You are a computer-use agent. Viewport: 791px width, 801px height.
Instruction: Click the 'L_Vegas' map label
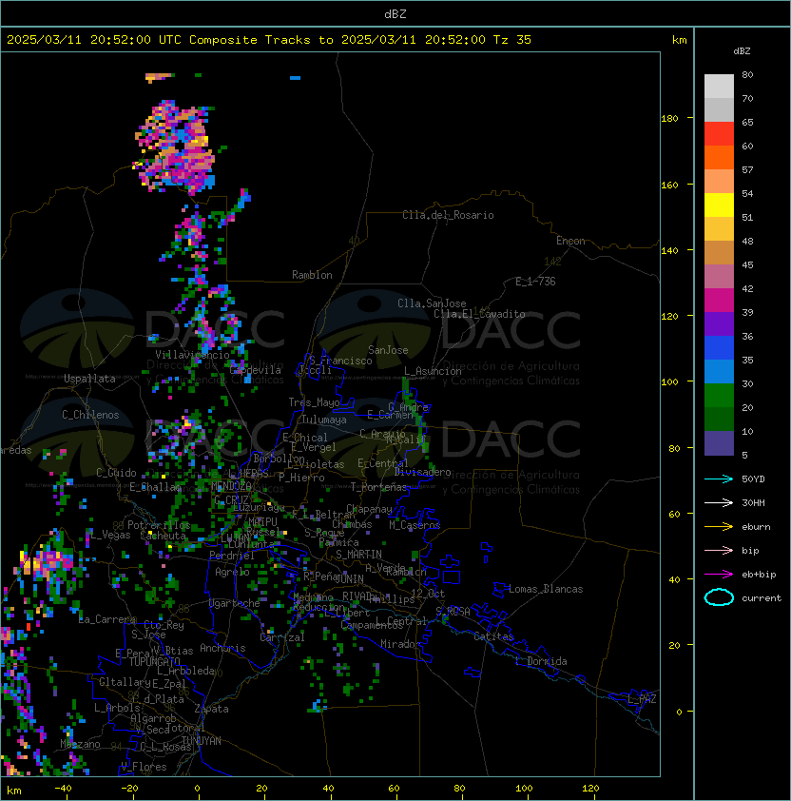pyautogui.click(x=111, y=535)
